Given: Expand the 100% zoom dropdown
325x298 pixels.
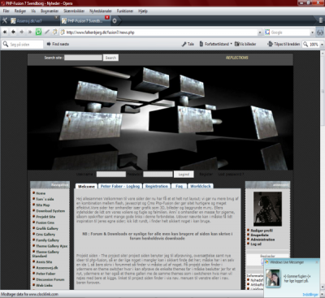Looking at the screenshot, I should [x=322, y=44].
